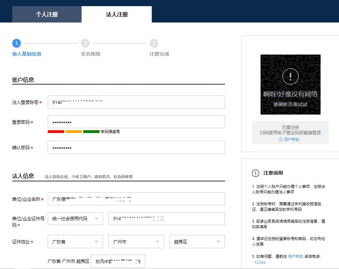Click note 4 about 登录账号和密码
339x269 pixels.
coord(289,241)
